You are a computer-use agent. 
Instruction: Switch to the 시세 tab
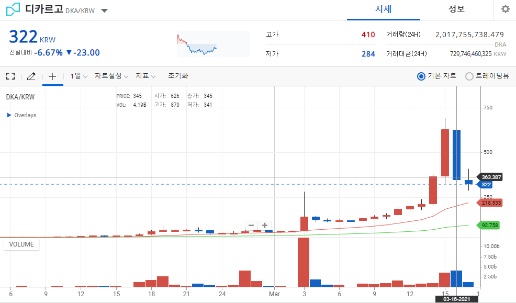(x=384, y=9)
